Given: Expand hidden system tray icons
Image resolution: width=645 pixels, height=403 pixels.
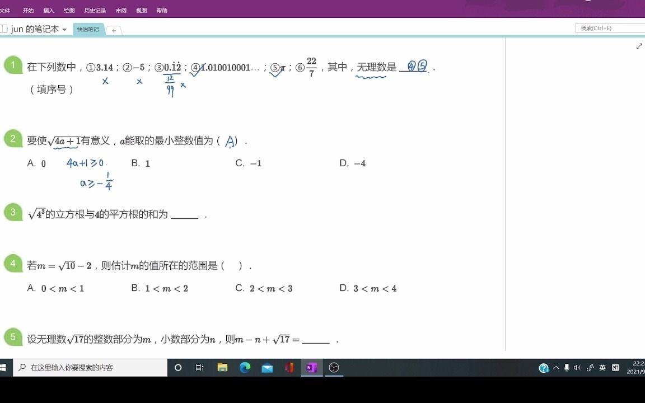Looking at the screenshot, I should [556, 368].
